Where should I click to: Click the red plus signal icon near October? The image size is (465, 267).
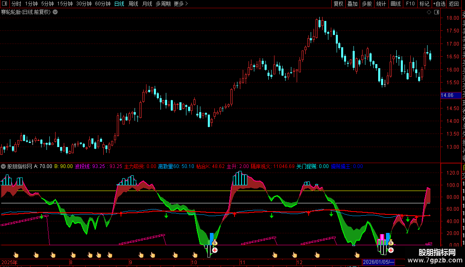click(215, 250)
